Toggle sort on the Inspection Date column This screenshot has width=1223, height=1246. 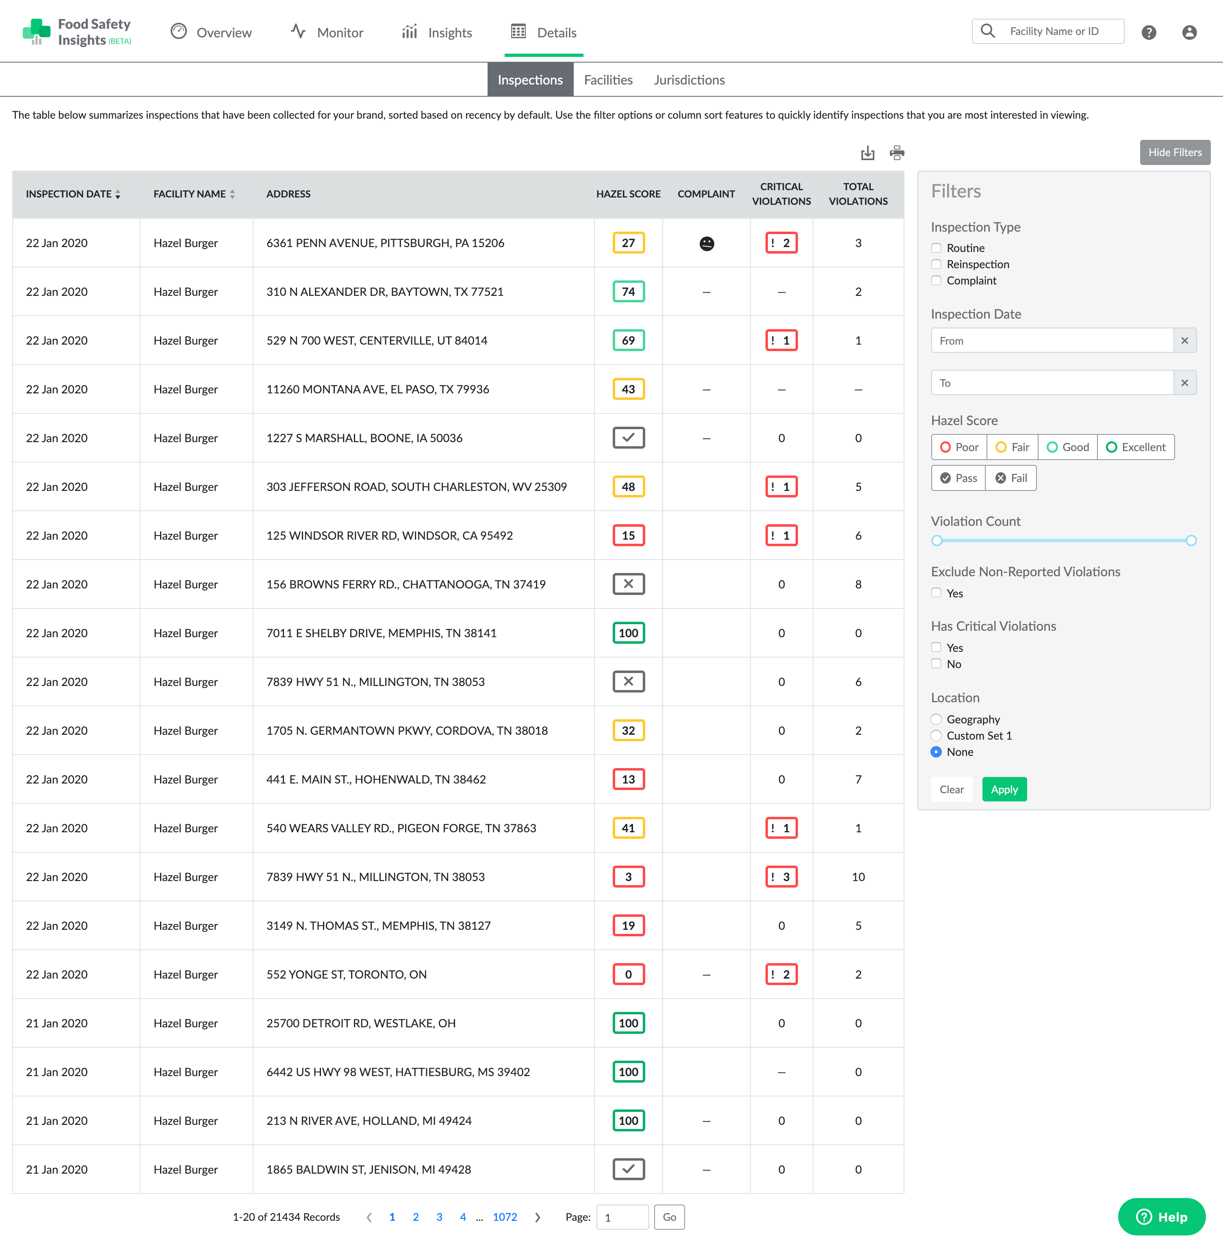tap(118, 194)
